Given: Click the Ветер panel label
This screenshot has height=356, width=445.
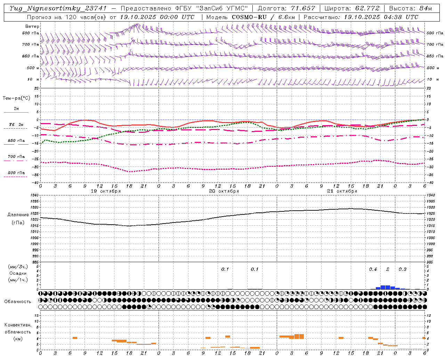Looking at the screenshot, I should click(32, 26).
